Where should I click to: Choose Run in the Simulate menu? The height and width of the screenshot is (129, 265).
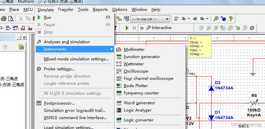pyautogui.click(x=75, y=17)
